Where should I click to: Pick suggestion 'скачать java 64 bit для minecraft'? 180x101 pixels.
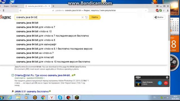[35, 57]
